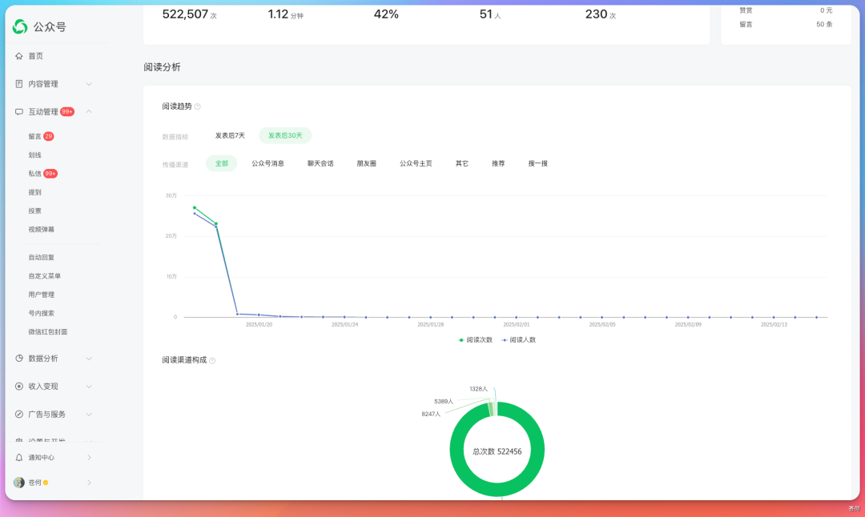The image size is (865, 517).
Task: Click the 通知中心 bell icon
Action: [19, 458]
